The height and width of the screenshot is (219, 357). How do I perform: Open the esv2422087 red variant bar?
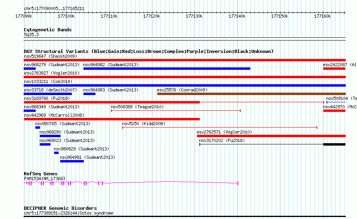[334, 69]
